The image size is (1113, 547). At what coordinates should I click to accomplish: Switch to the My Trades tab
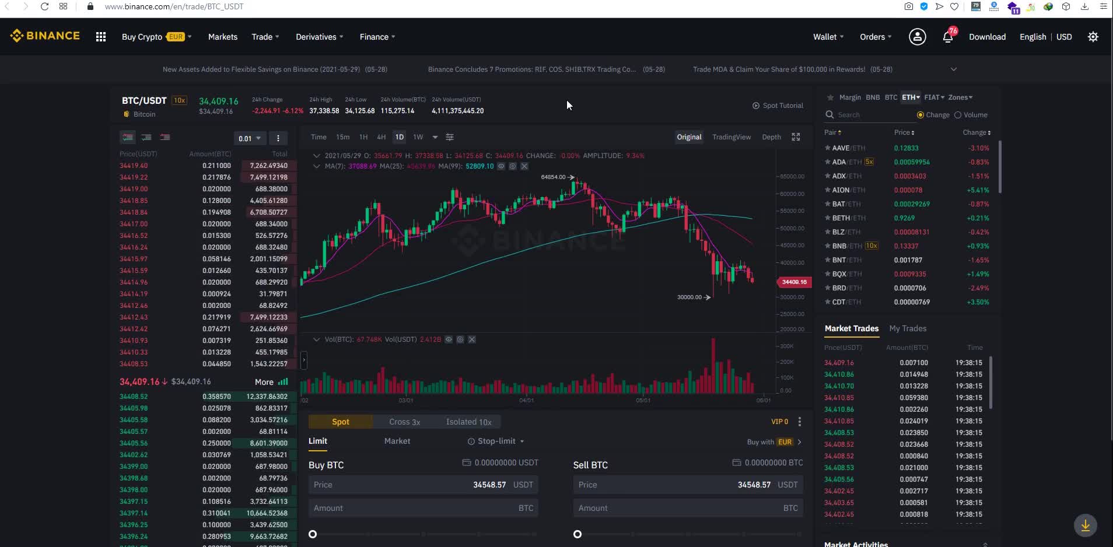(907, 328)
